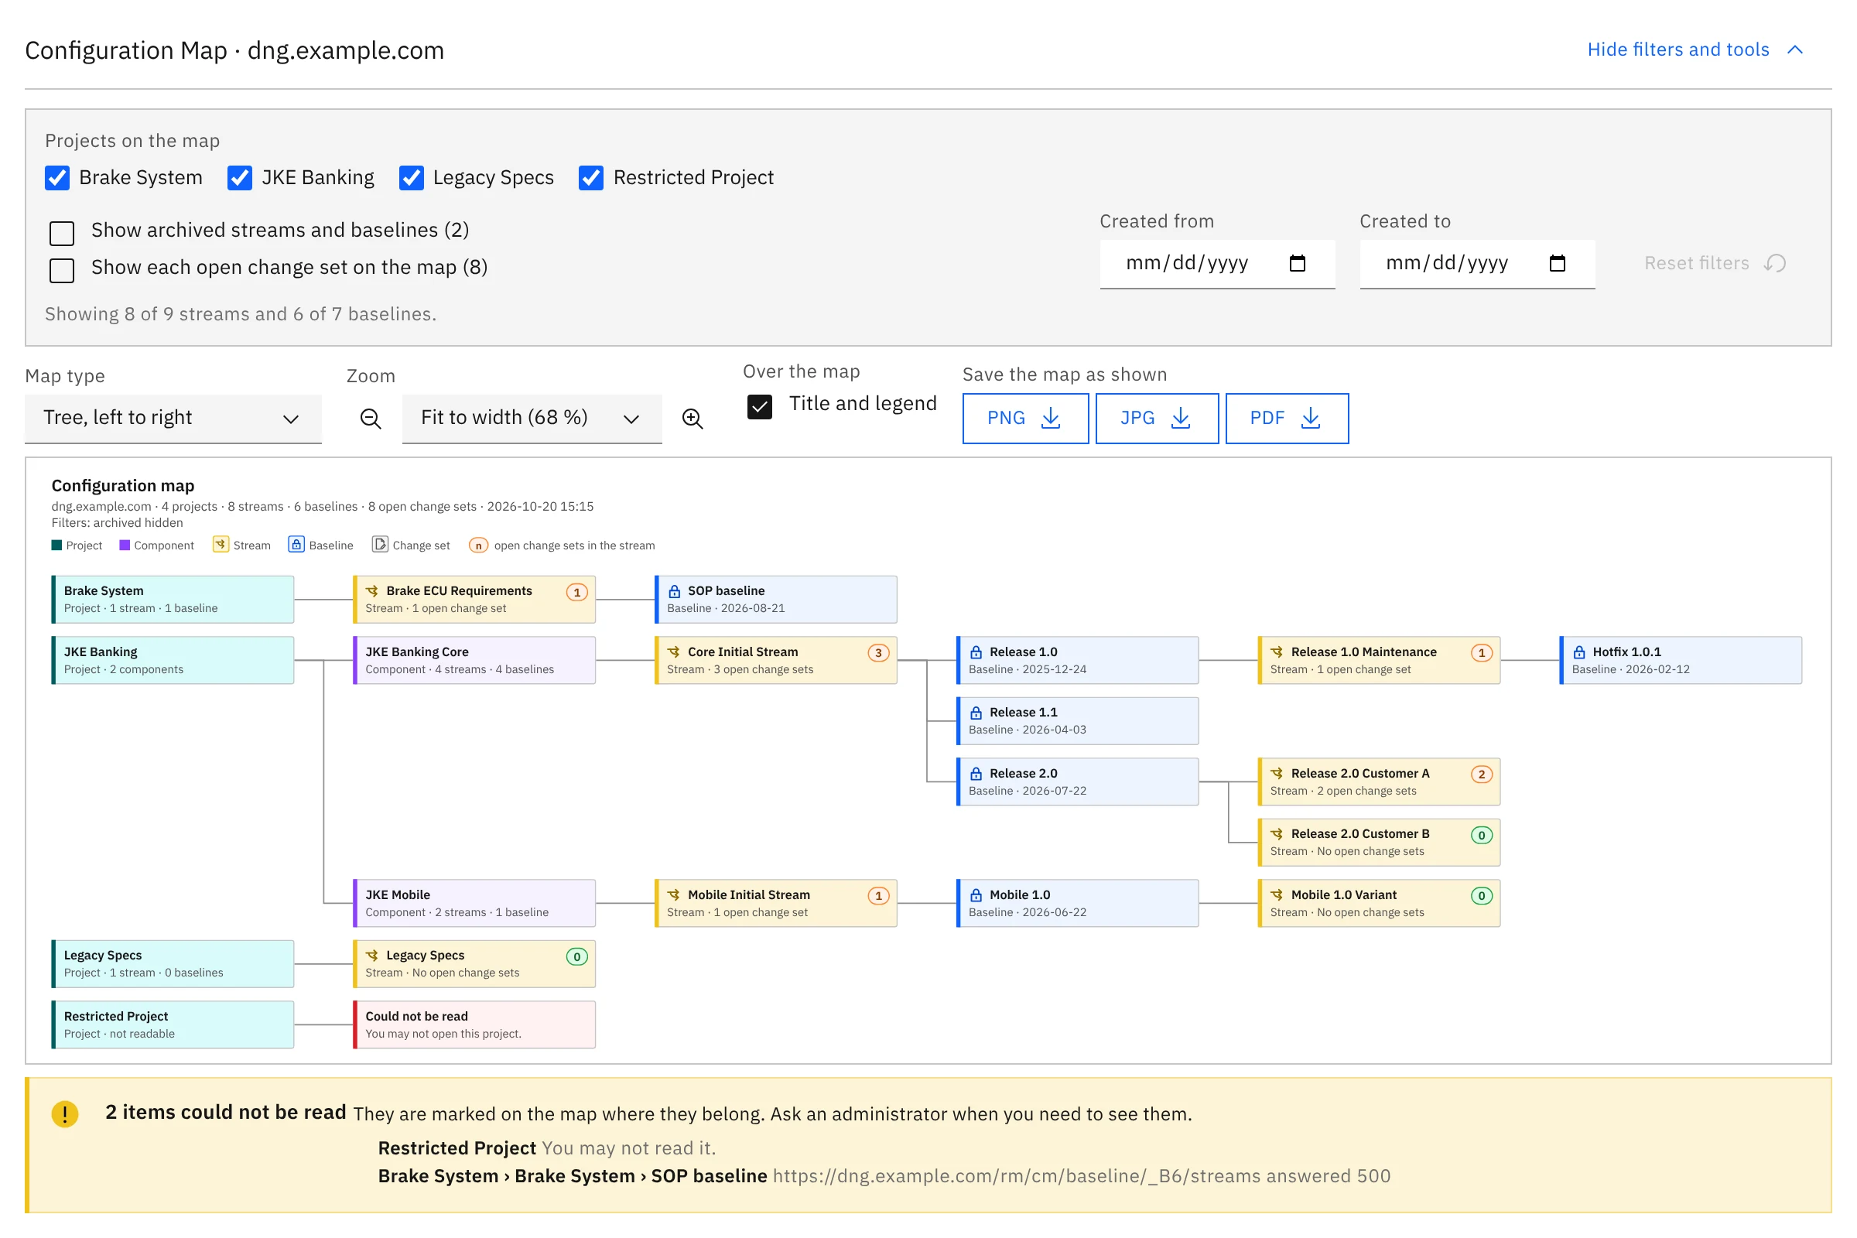Click the Created from date input
Image resolution: width=1857 pixels, height=1238 pixels.
click(1216, 264)
